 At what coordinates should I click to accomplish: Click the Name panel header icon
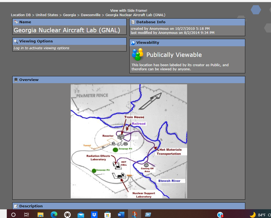pyautogui.click(x=16, y=22)
